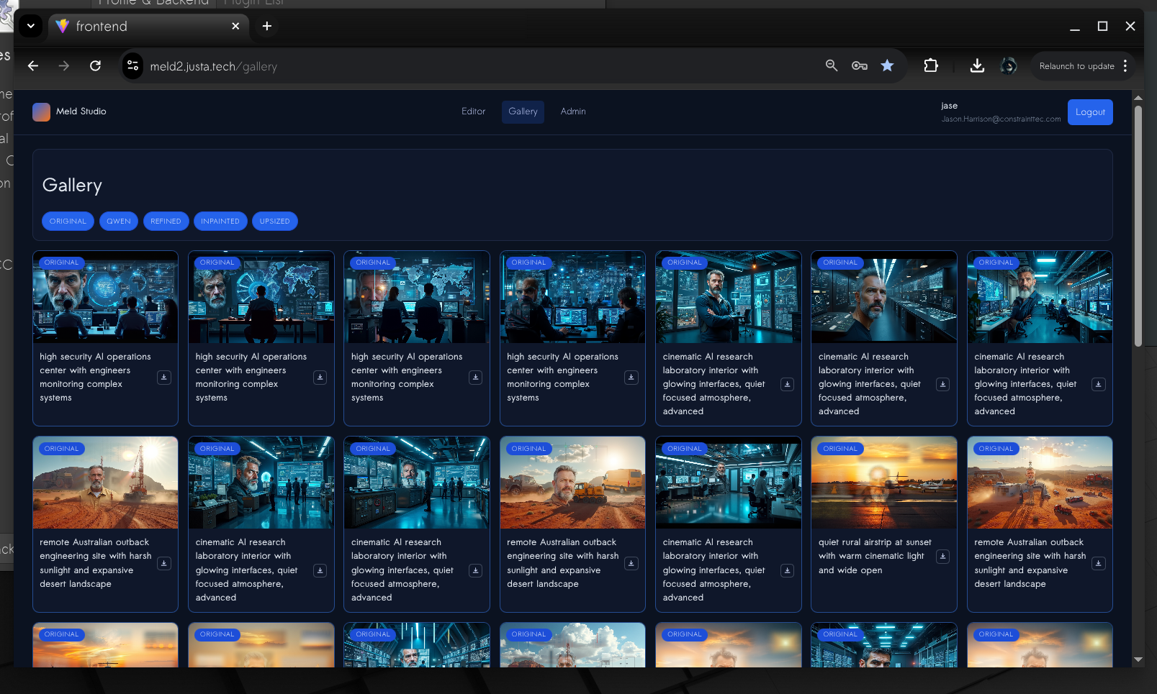Viewport: 1157px width, 694px height.
Task: Open the tab search chevron dropdown
Action: 30,26
